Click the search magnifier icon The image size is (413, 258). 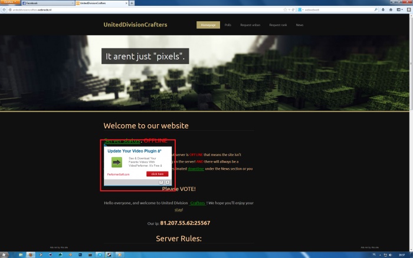376,10
